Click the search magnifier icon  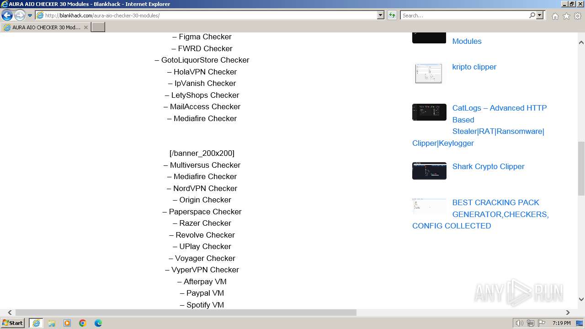point(532,16)
